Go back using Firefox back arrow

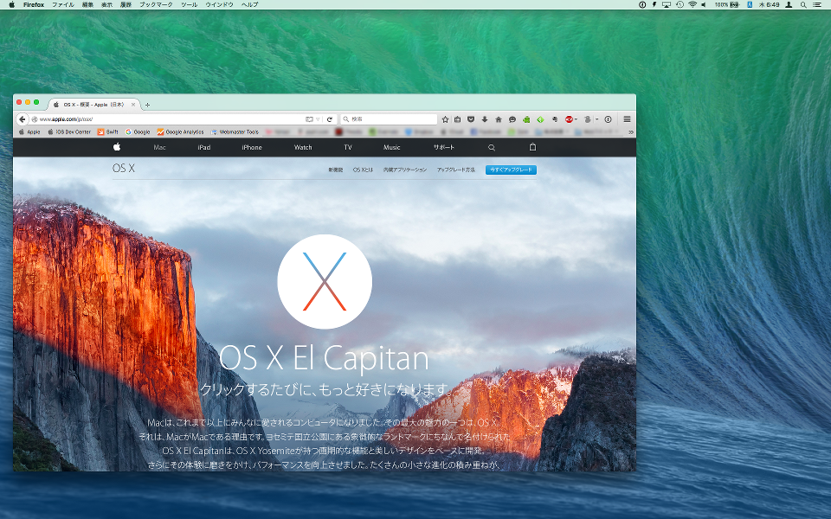point(23,119)
